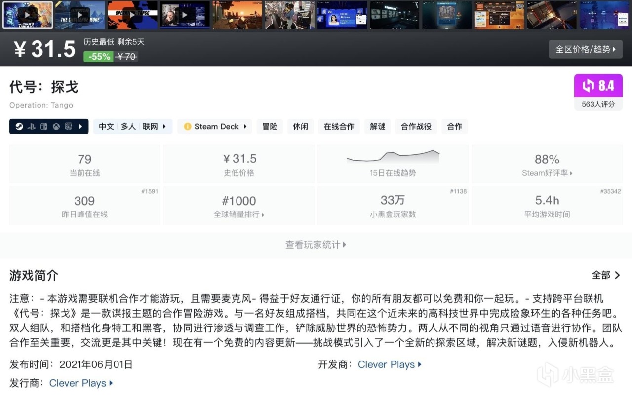Play the video thumbnail showing a streamer's face
632x397 pixels.
[185, 15]
